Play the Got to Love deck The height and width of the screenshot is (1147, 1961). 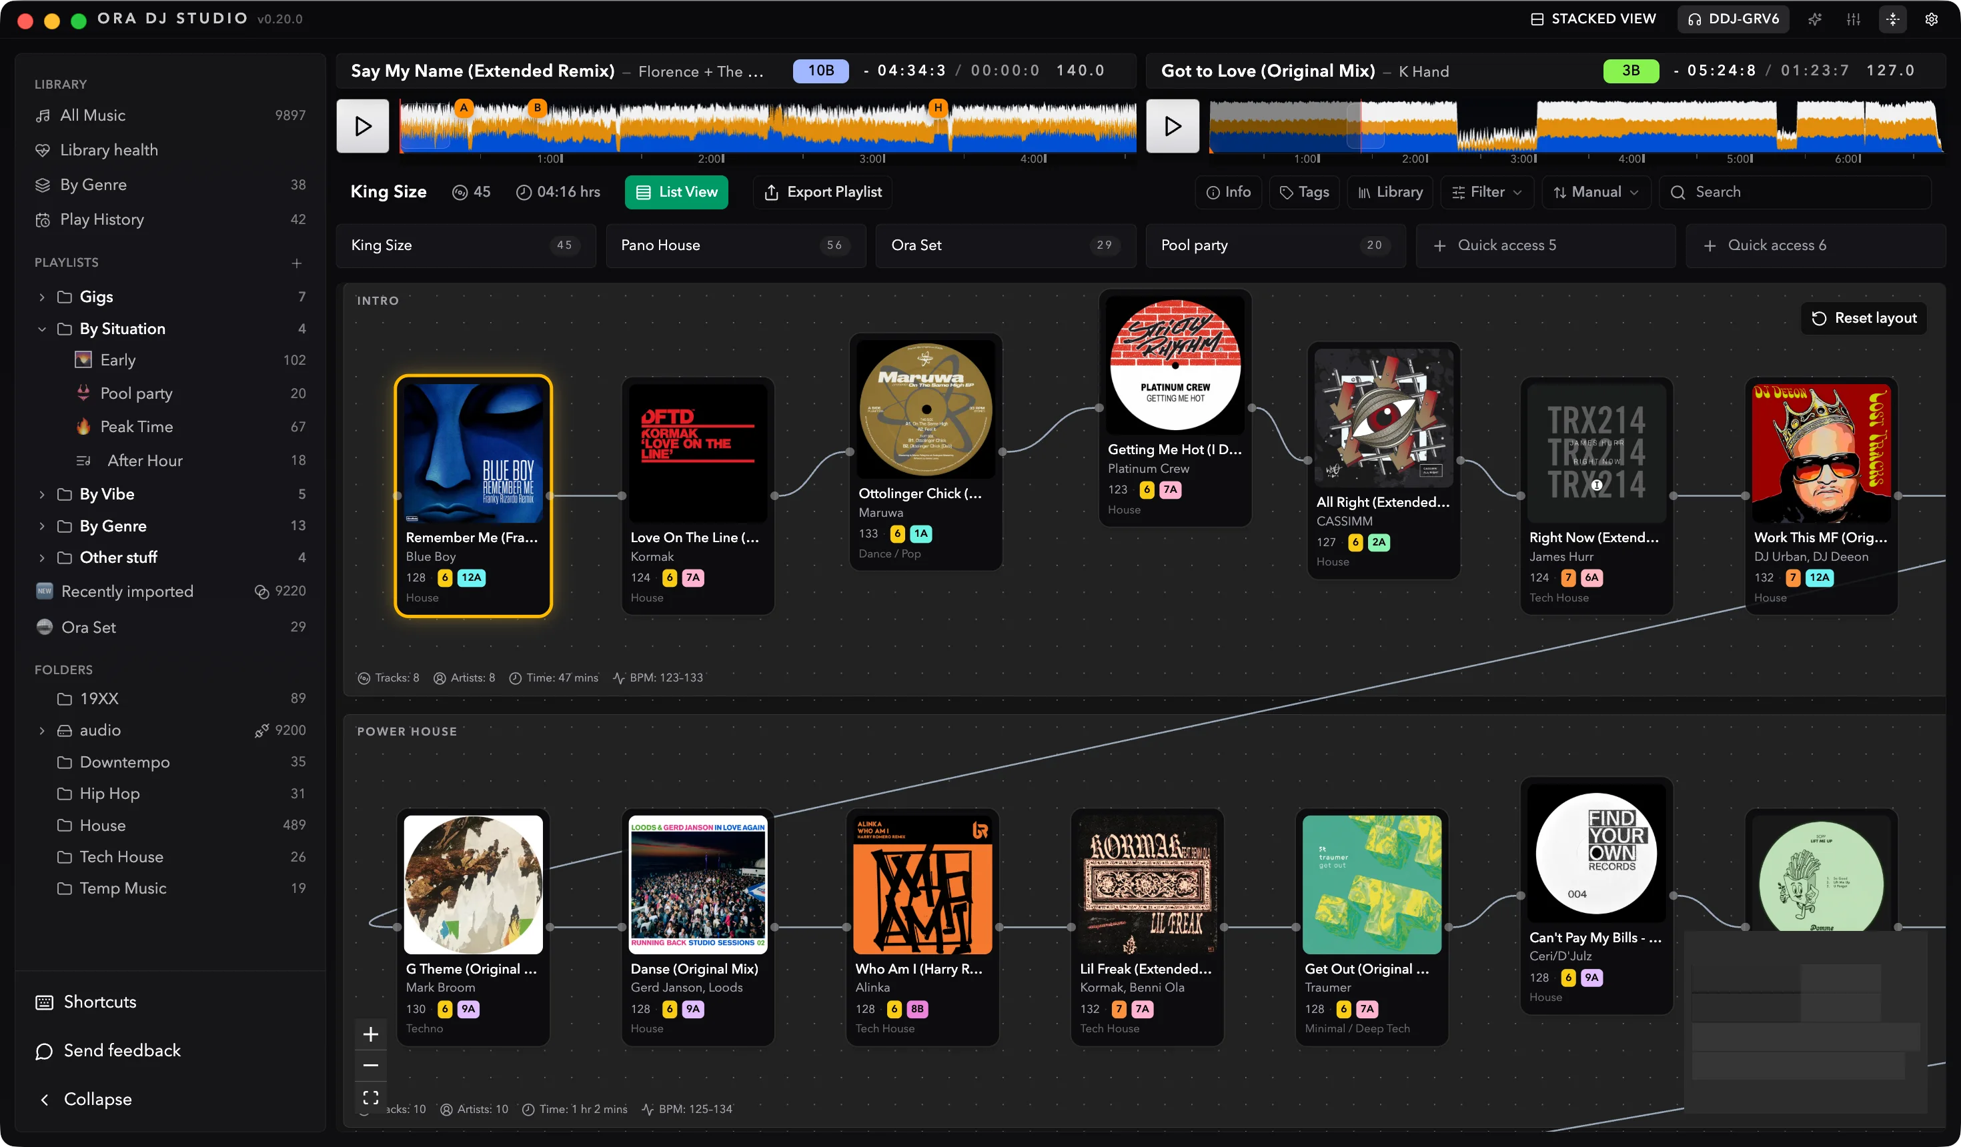[x=1173, y=126]
